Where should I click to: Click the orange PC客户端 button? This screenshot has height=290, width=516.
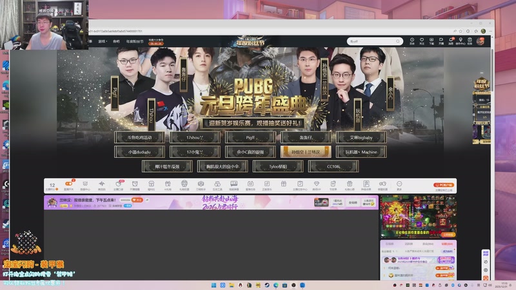[x=444, y=185]
